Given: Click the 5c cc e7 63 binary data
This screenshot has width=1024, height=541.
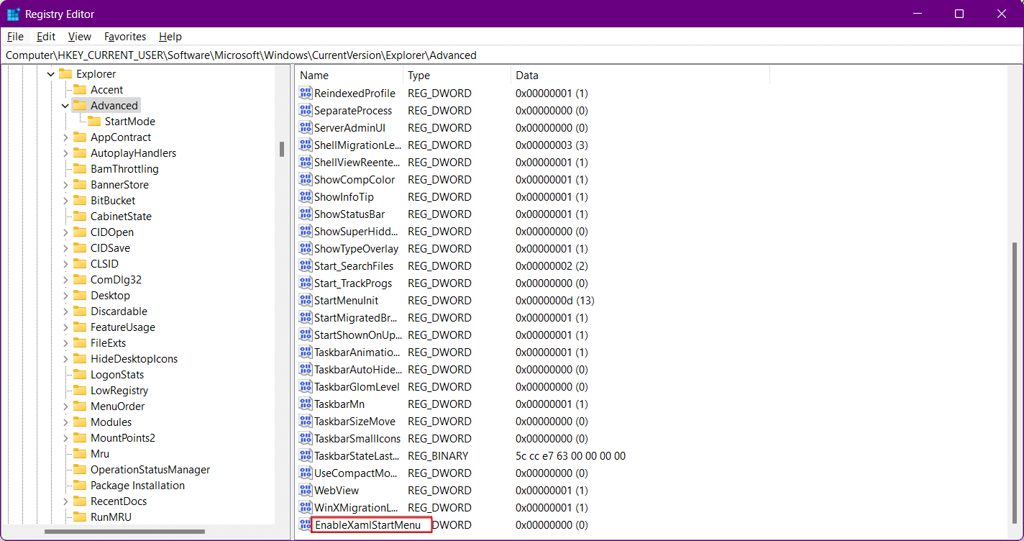Looking at the screenshot, I should (570, 456).
